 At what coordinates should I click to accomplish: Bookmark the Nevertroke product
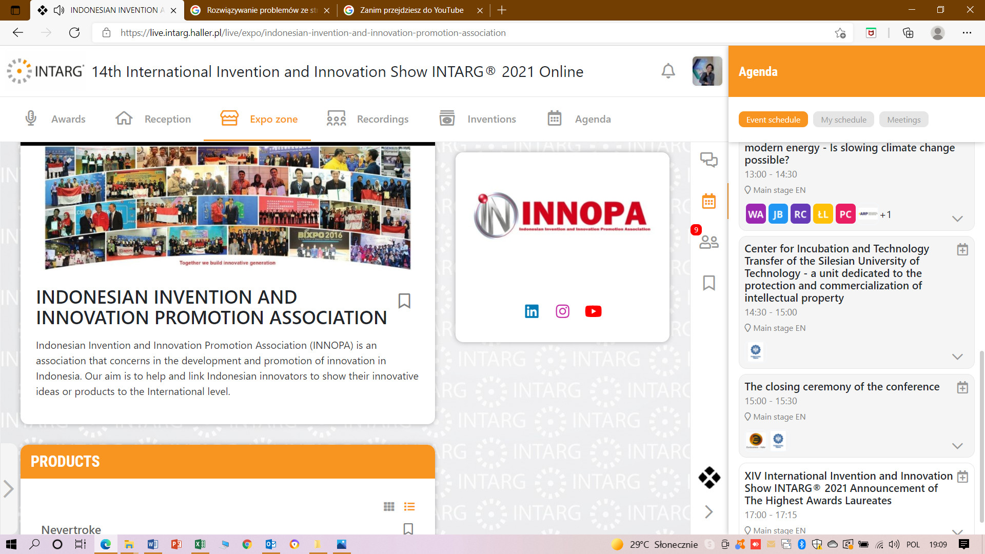click(408, 528)
